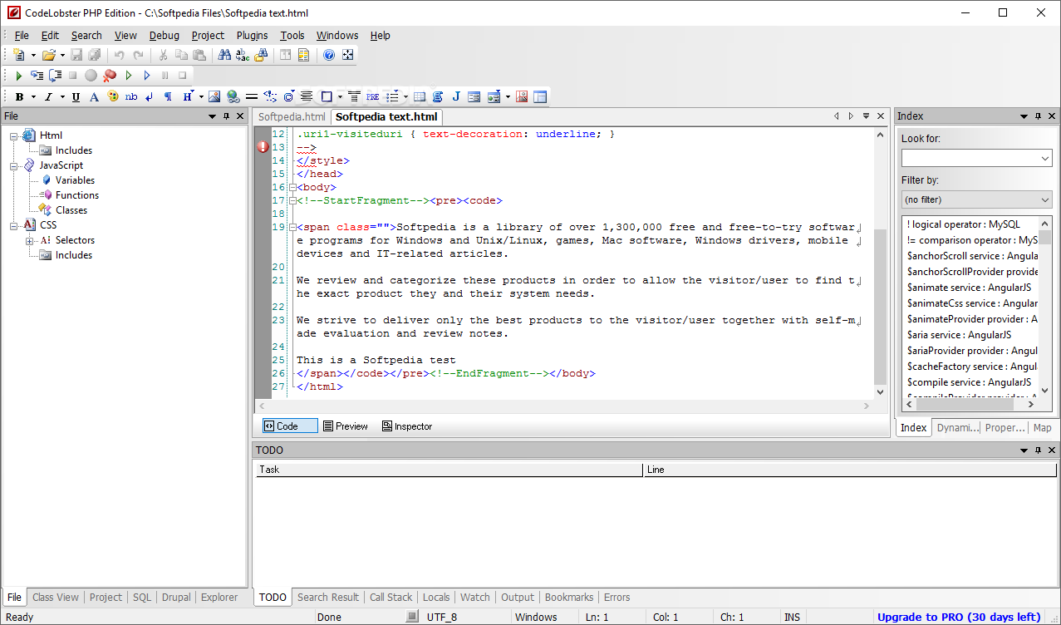Click the line break arrow icon
Image resolution: width=1061 pixels, height=625 pixels.
coord(150,96)
